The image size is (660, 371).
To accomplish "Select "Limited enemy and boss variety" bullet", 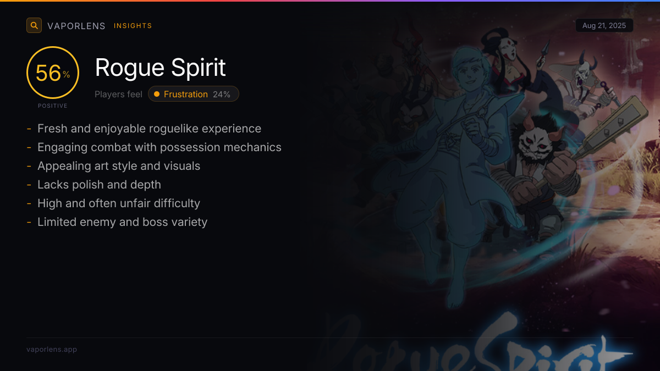I will 122,222.
